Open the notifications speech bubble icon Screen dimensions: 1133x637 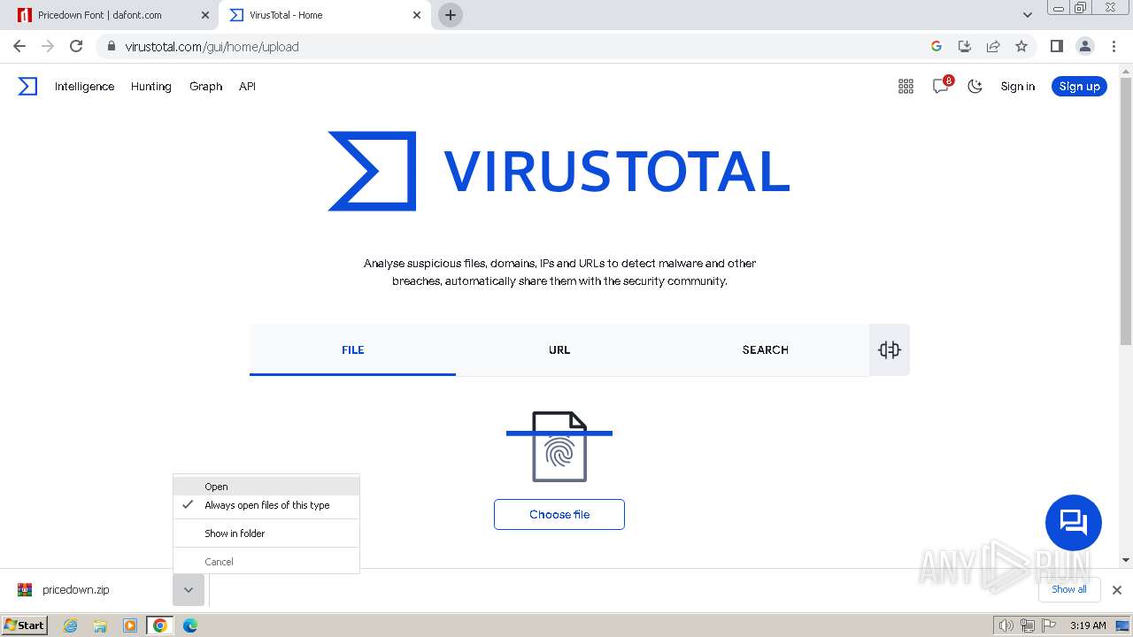pos(941,86)
